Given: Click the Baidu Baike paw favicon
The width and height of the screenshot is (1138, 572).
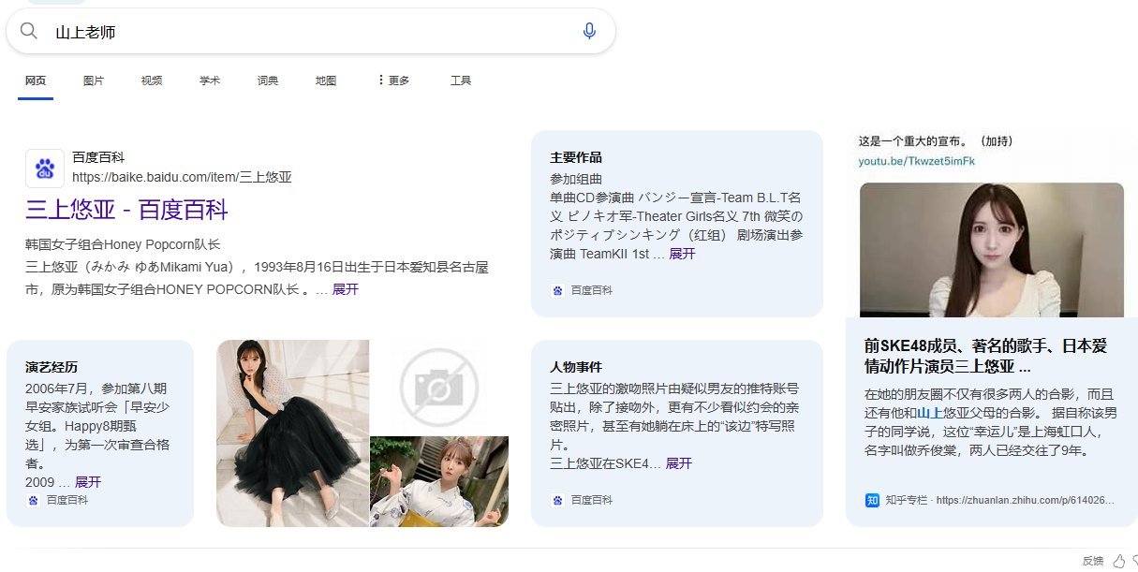Looking at the screenshot, I should (x=45, y=169).
